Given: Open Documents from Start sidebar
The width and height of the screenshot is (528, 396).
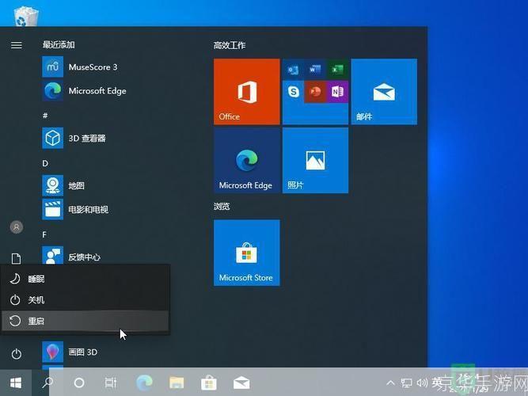Looking at the screenshot, I should click(16, 258).
